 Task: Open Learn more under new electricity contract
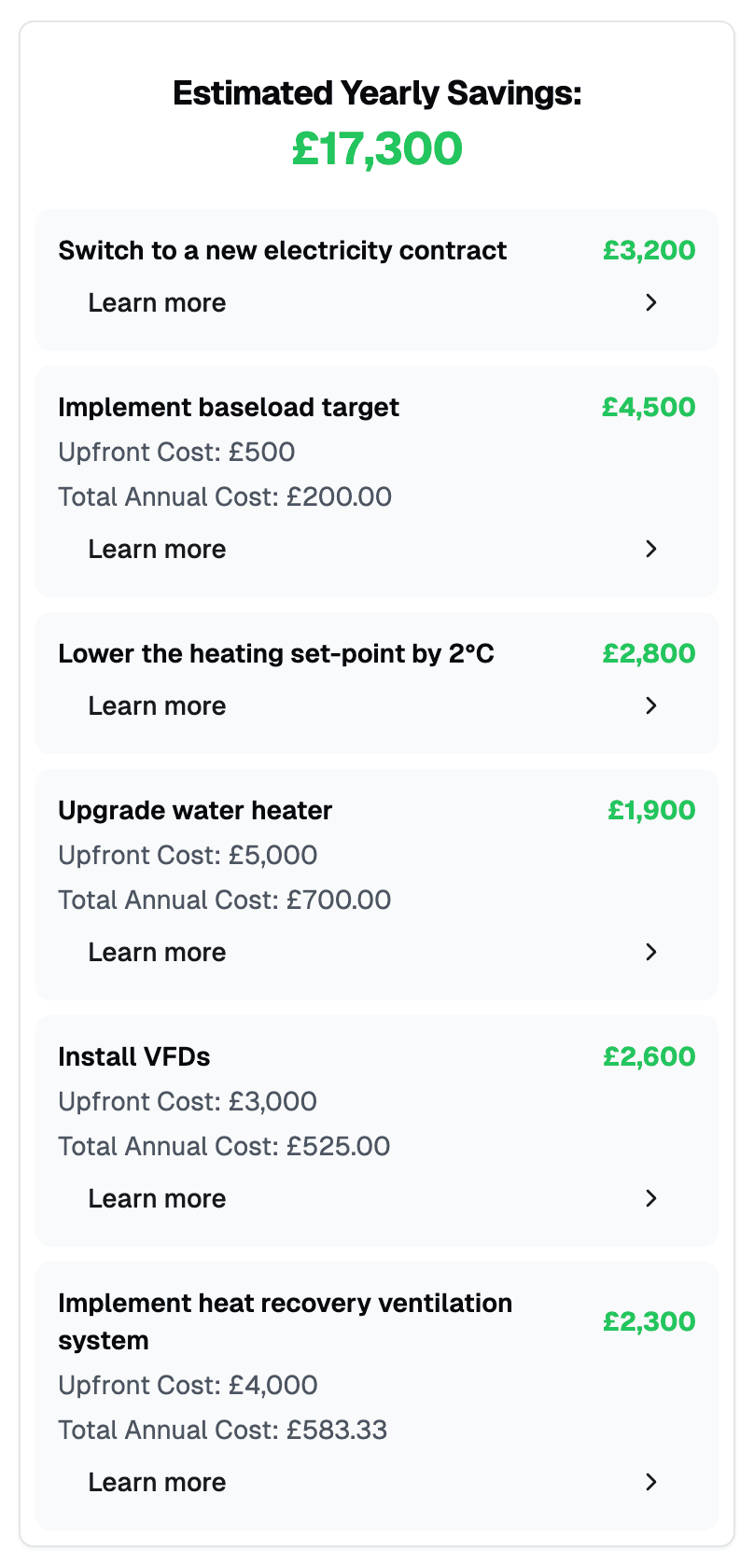157,302
